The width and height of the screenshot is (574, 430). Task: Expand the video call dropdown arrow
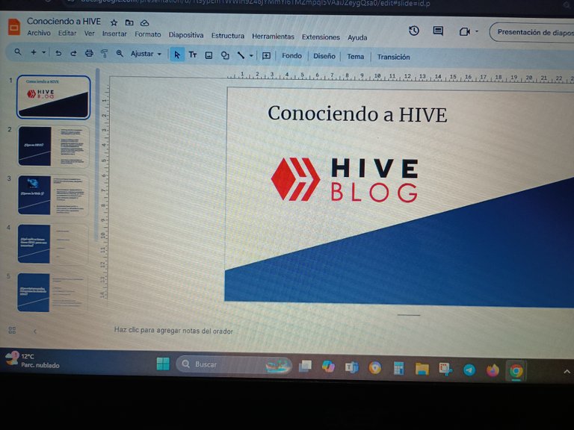[x=477, y=32]
